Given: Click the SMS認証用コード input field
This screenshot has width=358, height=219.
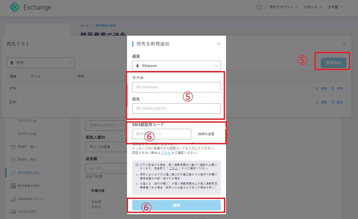Looking at the screenshot, I should [x=162, y=134].
